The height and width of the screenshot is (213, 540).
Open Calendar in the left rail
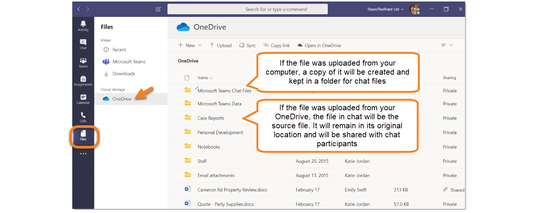[83, 99]
